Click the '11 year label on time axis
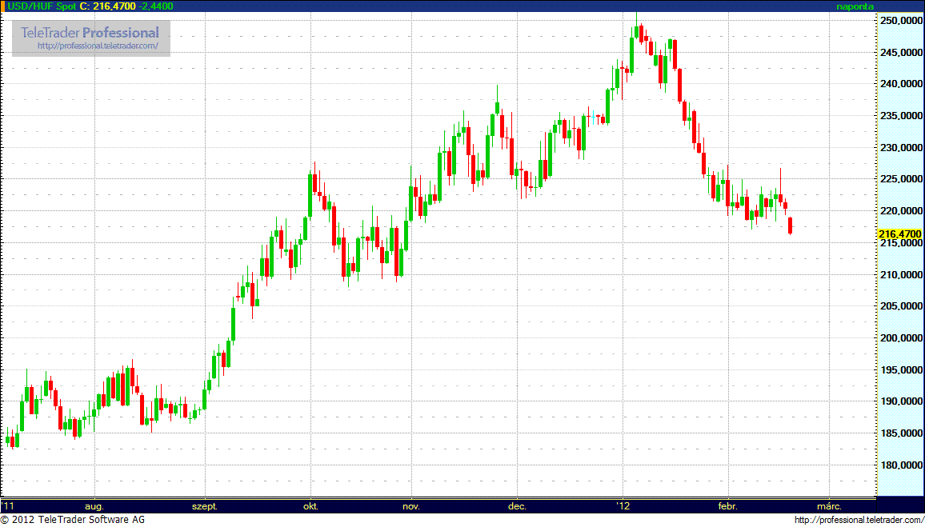Viewport: 925px width, 527px height. click(9, 505)
